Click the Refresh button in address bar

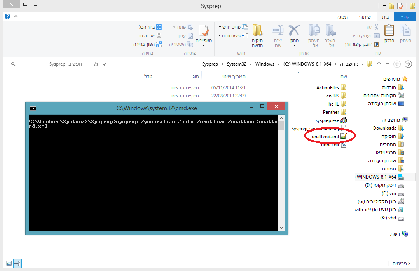pyautogui.click(x=96, y=64)
